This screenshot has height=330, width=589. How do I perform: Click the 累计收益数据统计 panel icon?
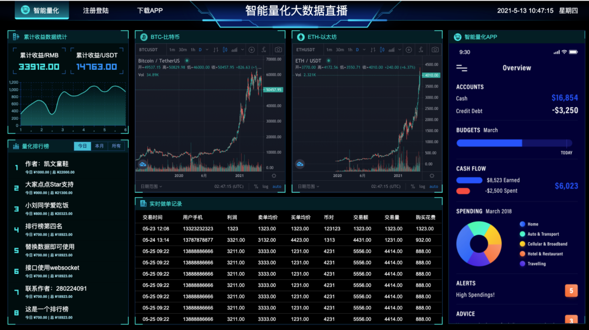(16, 36)
